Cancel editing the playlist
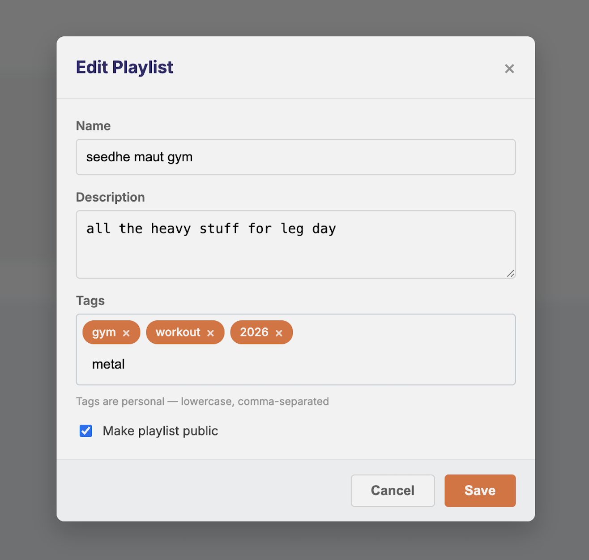Image resolution: width=589 pixels, height=560 pixels. click(x=393, y=491)
